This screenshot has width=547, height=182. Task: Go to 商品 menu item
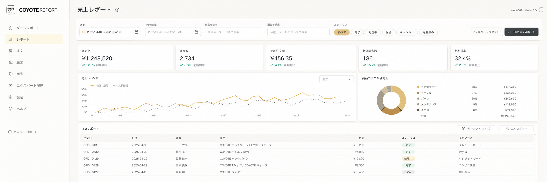click(34, 74)
